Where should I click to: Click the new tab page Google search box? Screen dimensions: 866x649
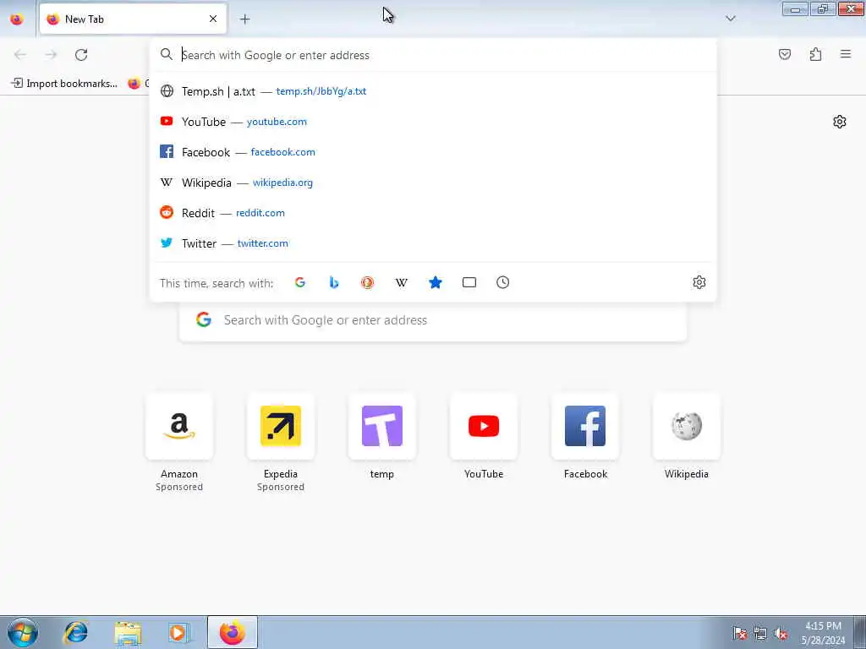coord(432,322)
